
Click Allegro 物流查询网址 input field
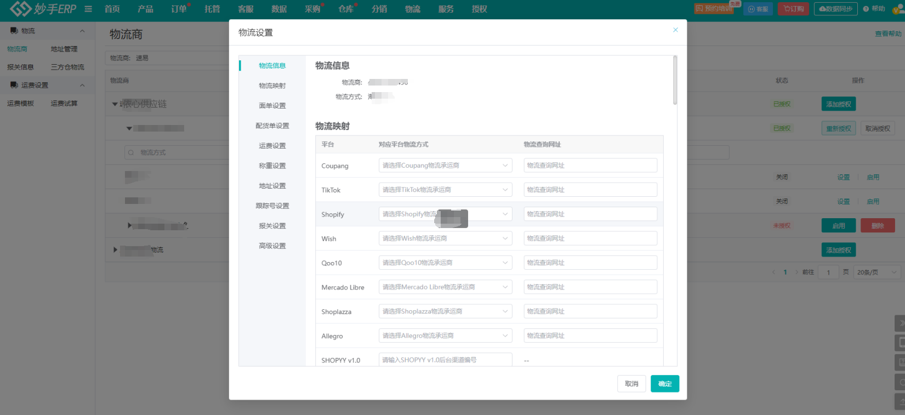pyautogui.click(x=590, y=336)
